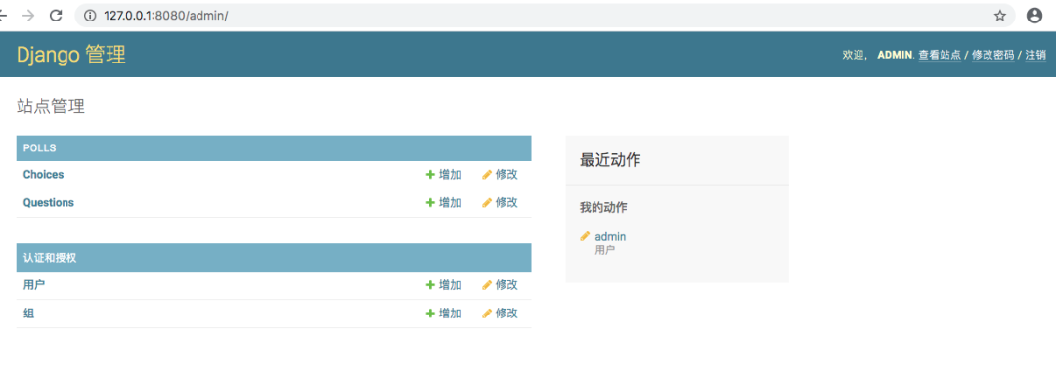Viewport: 1056px width, 378px height.
Task: Click the ADMIN username in the header
Action: 895,55
